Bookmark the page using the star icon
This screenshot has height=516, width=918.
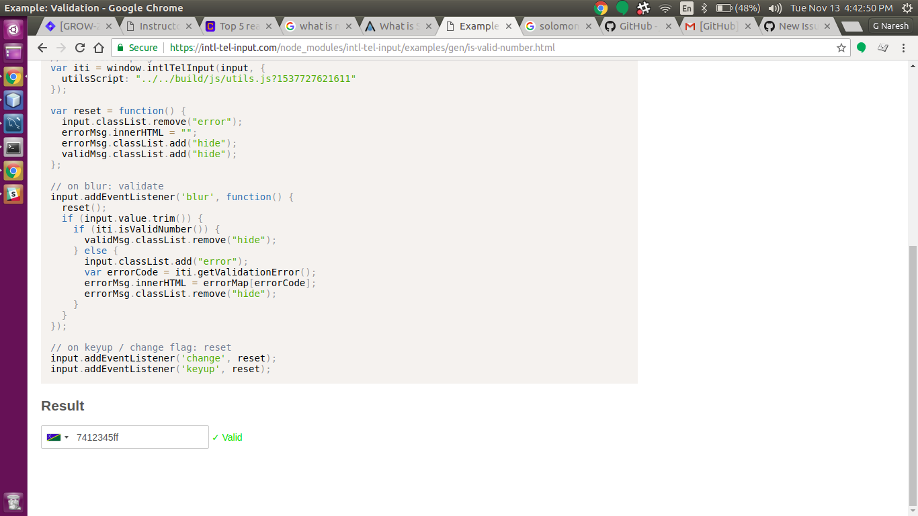[841, 48]
